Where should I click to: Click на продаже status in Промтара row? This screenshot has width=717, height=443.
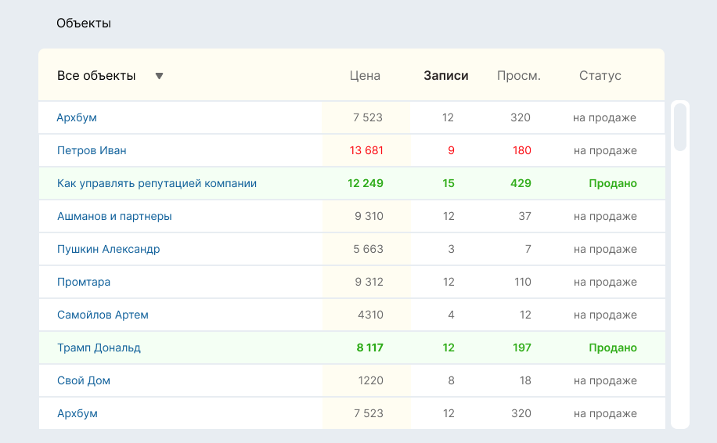coord(605,282)
